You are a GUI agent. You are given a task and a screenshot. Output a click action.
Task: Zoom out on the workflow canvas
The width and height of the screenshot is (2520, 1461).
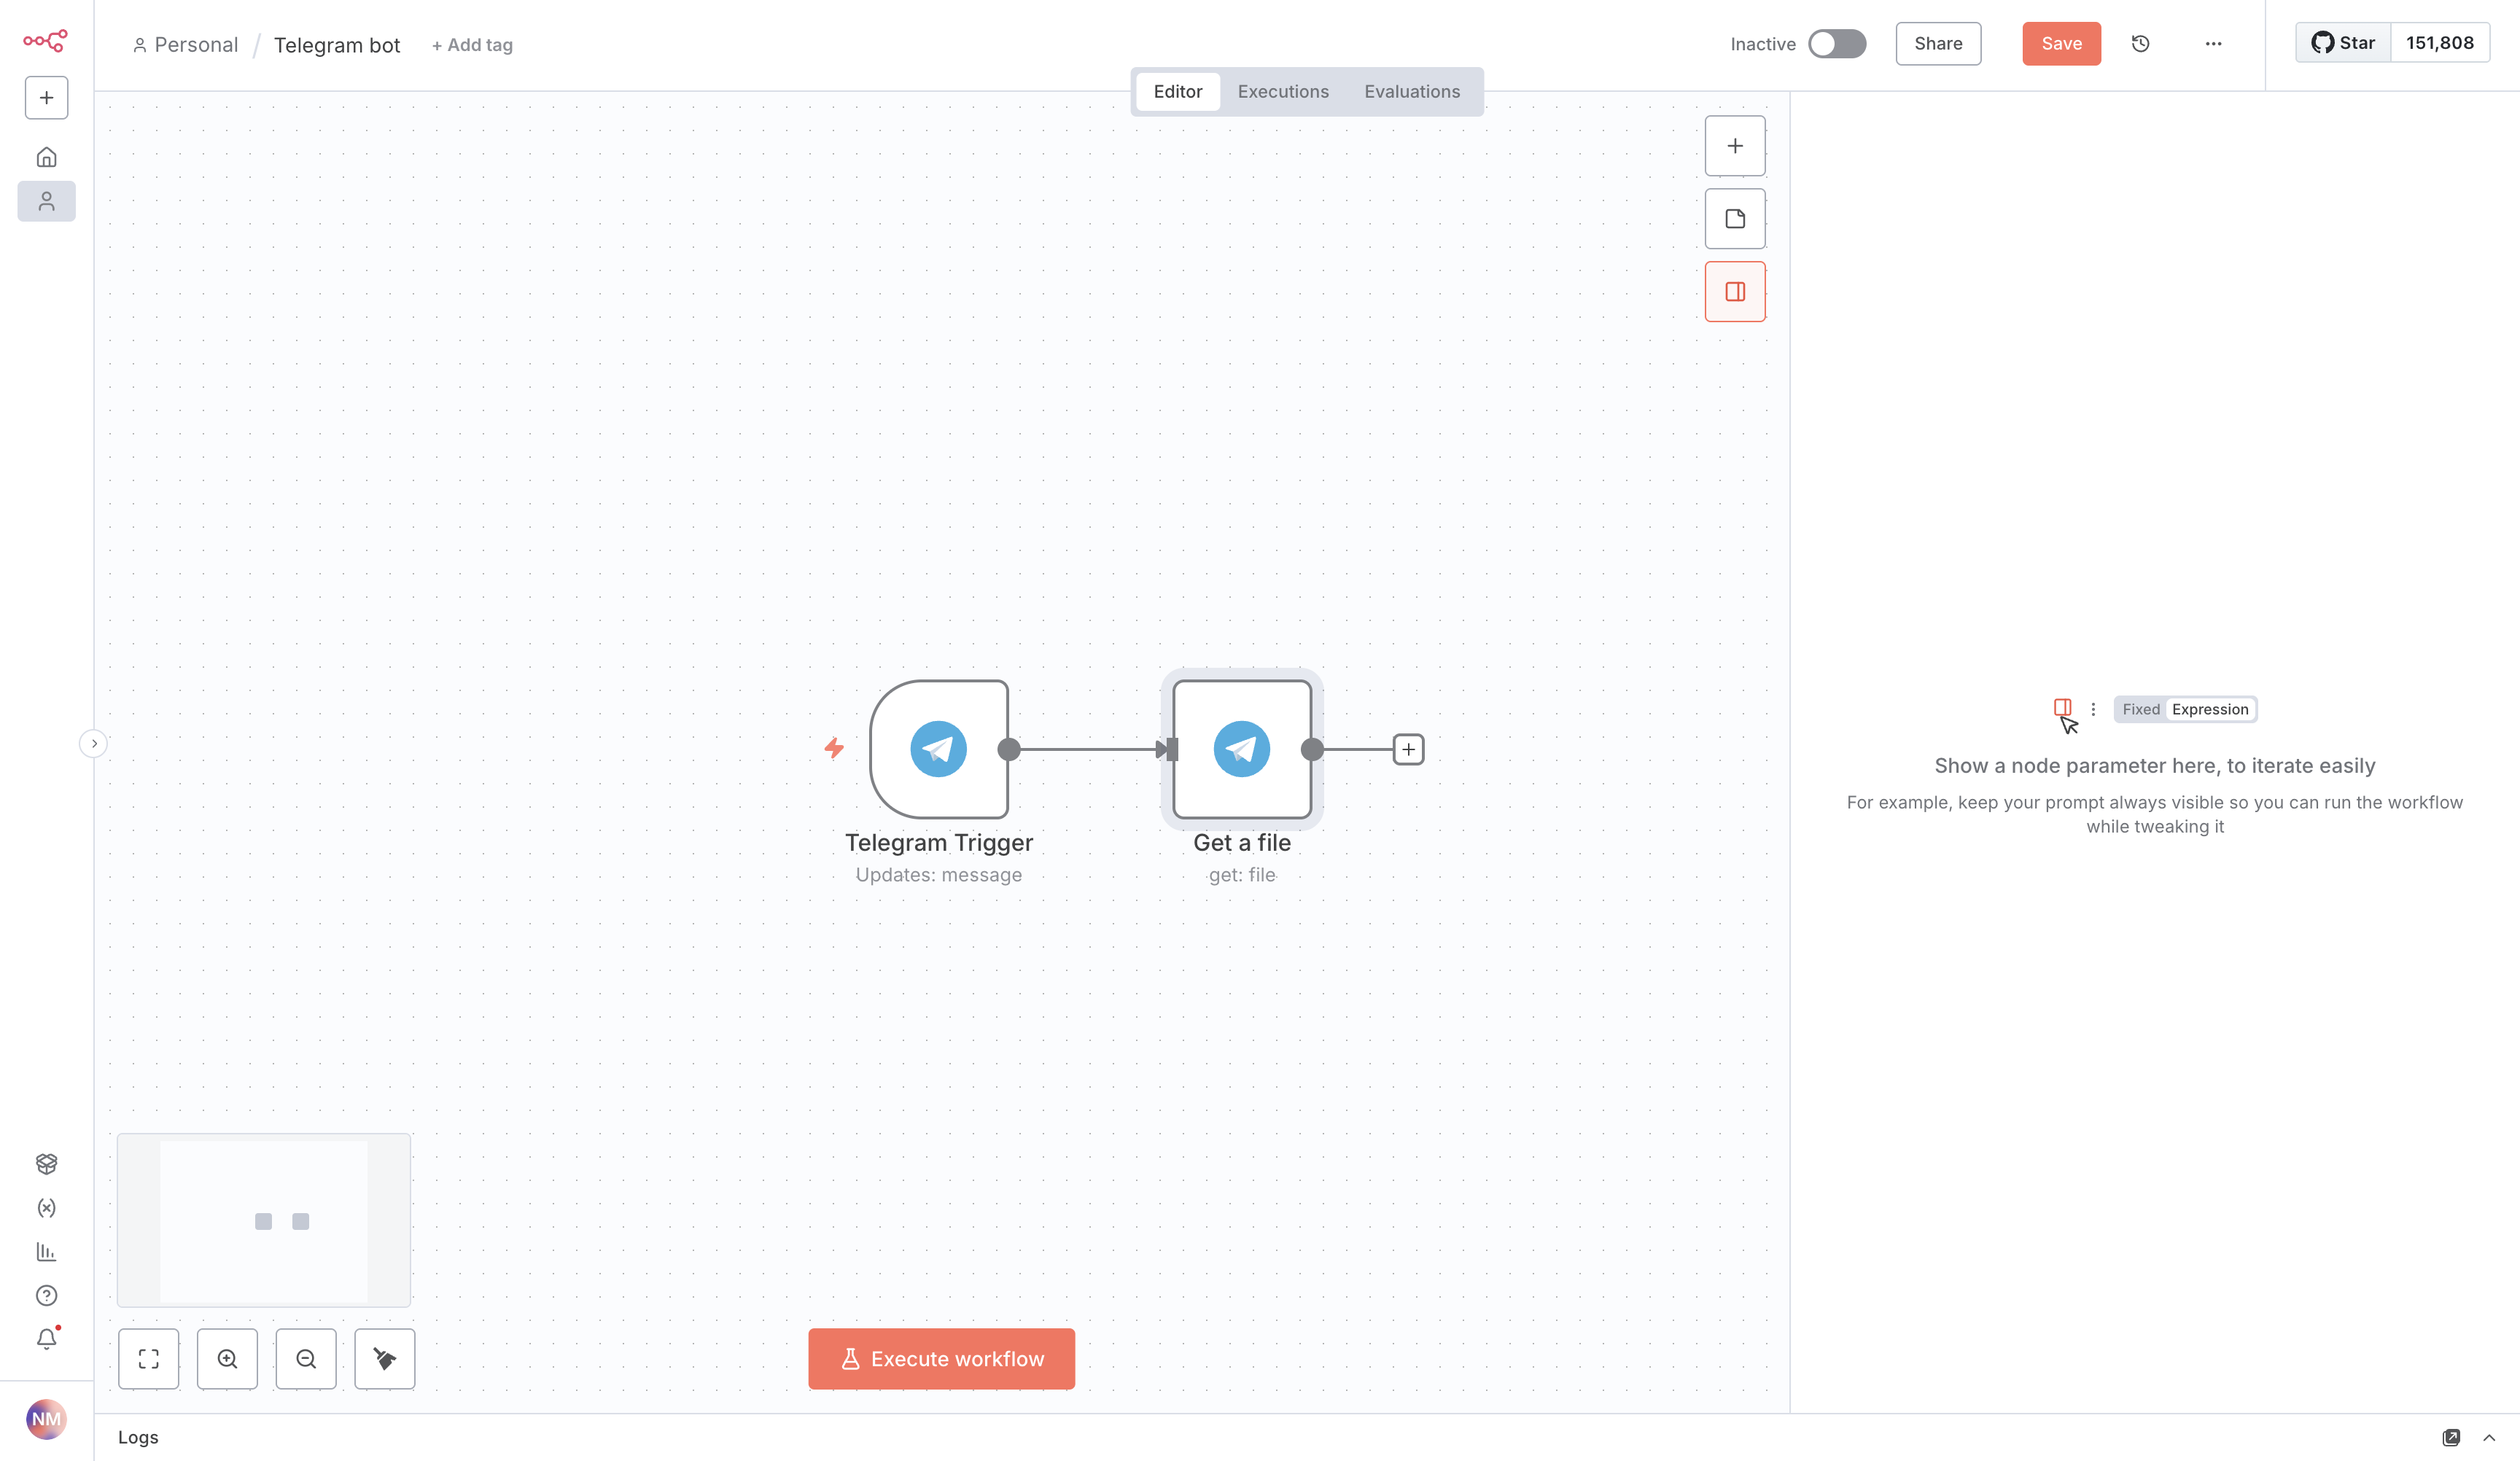[306, 1358]
